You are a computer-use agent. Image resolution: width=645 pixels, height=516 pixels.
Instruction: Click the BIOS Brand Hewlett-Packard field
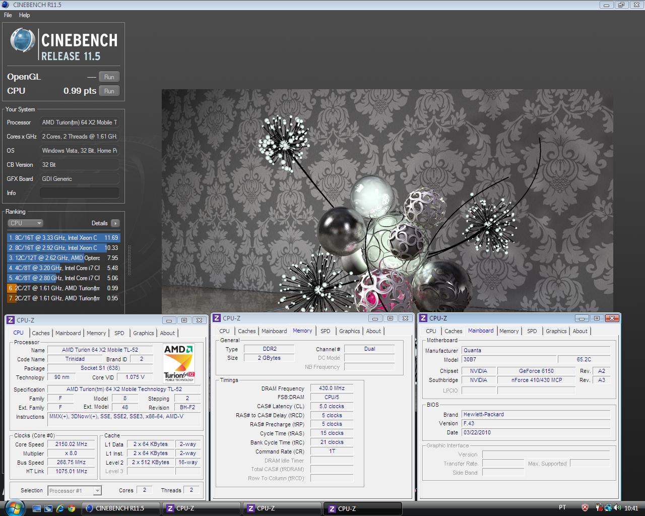536,414
